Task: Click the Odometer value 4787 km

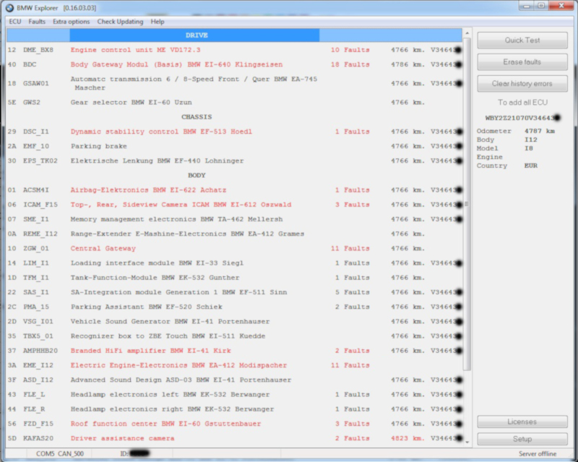Action: (x=539, y=131)
